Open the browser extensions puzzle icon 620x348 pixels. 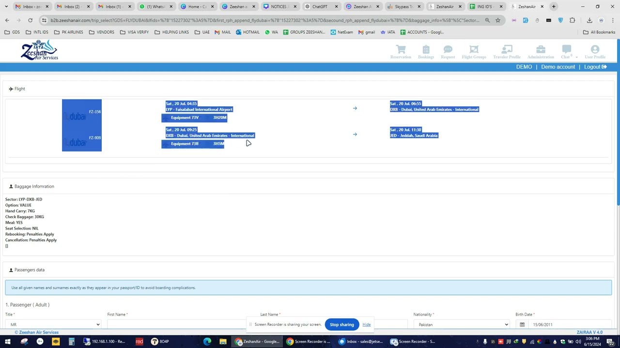(x=573, y=20)
